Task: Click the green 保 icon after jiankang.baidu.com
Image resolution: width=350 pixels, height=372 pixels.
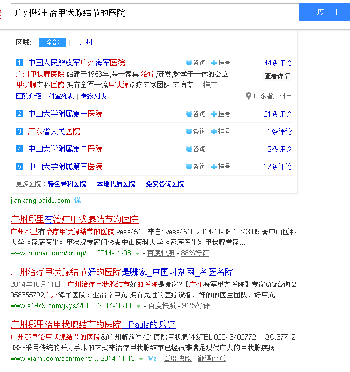Action: [x=77, y=201]
